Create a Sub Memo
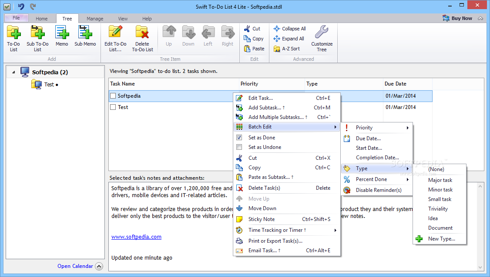490x277 pixels. tap(85, 36)
